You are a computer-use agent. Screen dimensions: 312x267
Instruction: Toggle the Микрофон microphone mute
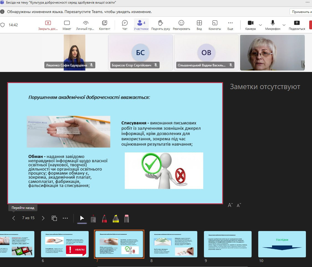tap(273, 25)
